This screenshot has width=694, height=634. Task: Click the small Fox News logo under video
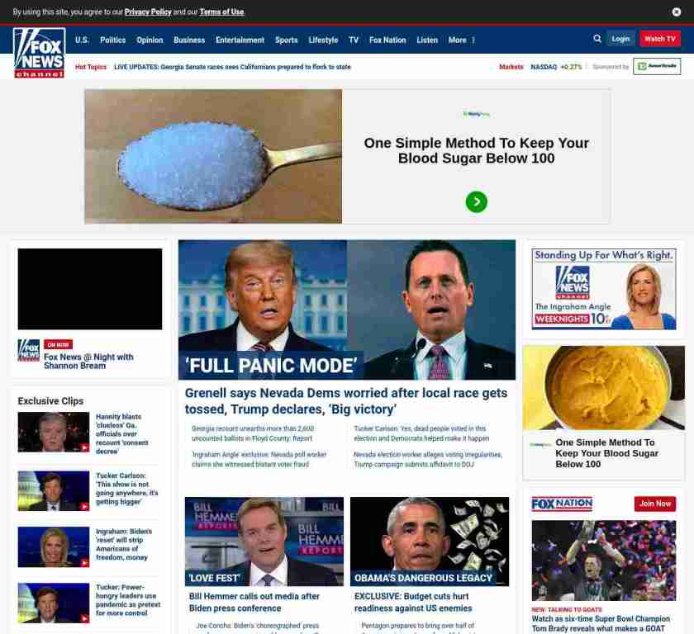[29, 350]
